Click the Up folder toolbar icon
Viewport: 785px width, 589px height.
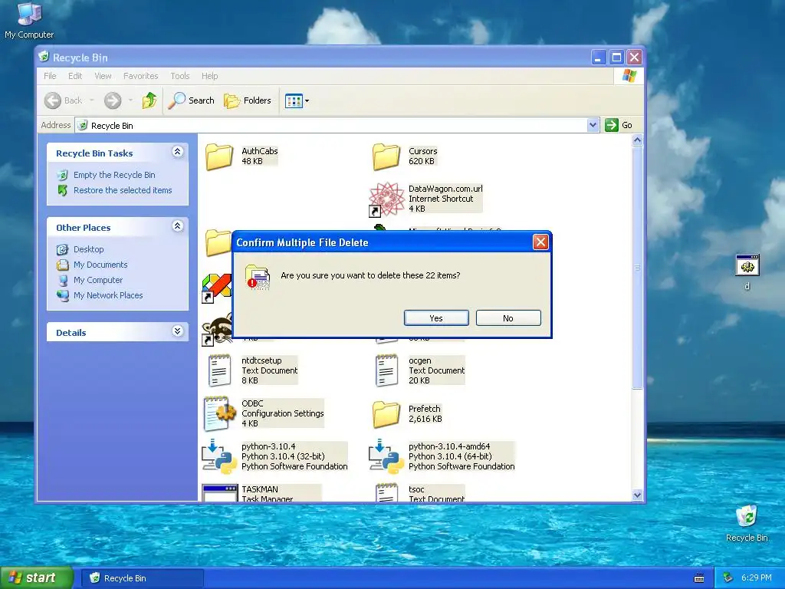point(149,100)
